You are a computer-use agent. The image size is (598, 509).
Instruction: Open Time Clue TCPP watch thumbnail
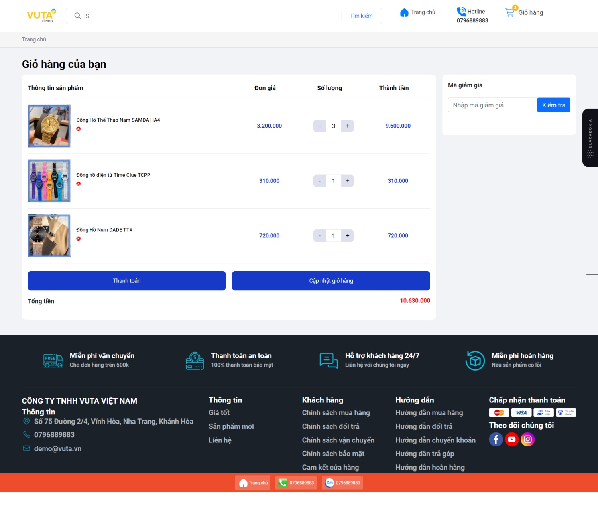pos(49,181)
